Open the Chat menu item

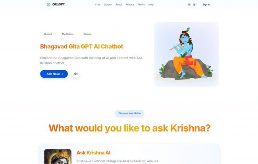point(97,5)
